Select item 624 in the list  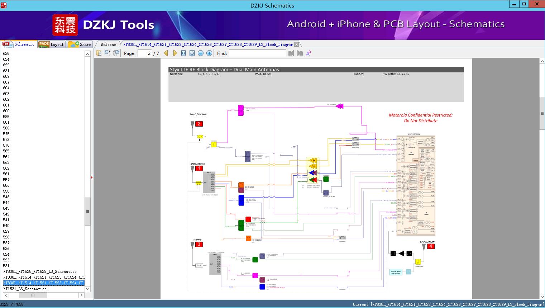point(6,59)
